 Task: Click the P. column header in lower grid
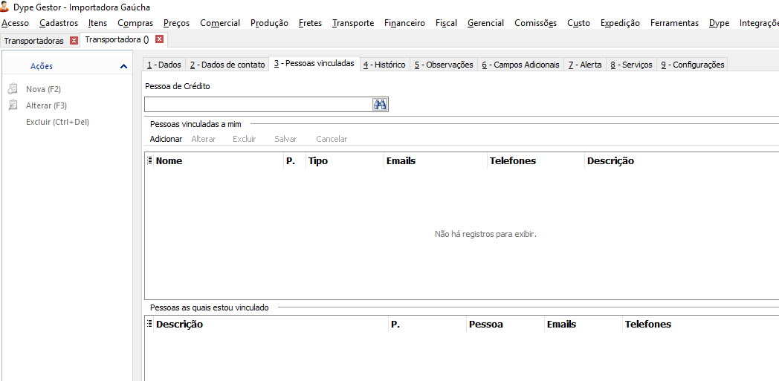point(427,324)
